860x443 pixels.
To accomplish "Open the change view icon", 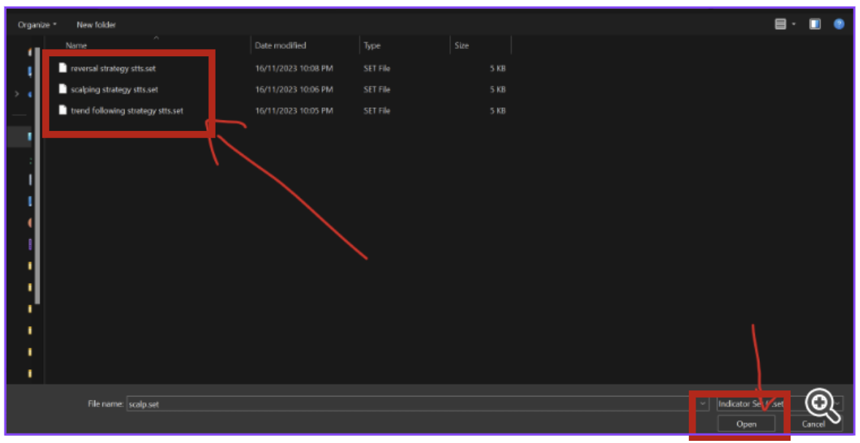I will [780, 24].
